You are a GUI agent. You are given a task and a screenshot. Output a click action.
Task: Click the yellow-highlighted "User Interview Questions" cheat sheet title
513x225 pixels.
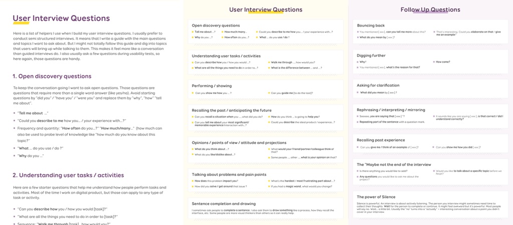click(266, 9)
